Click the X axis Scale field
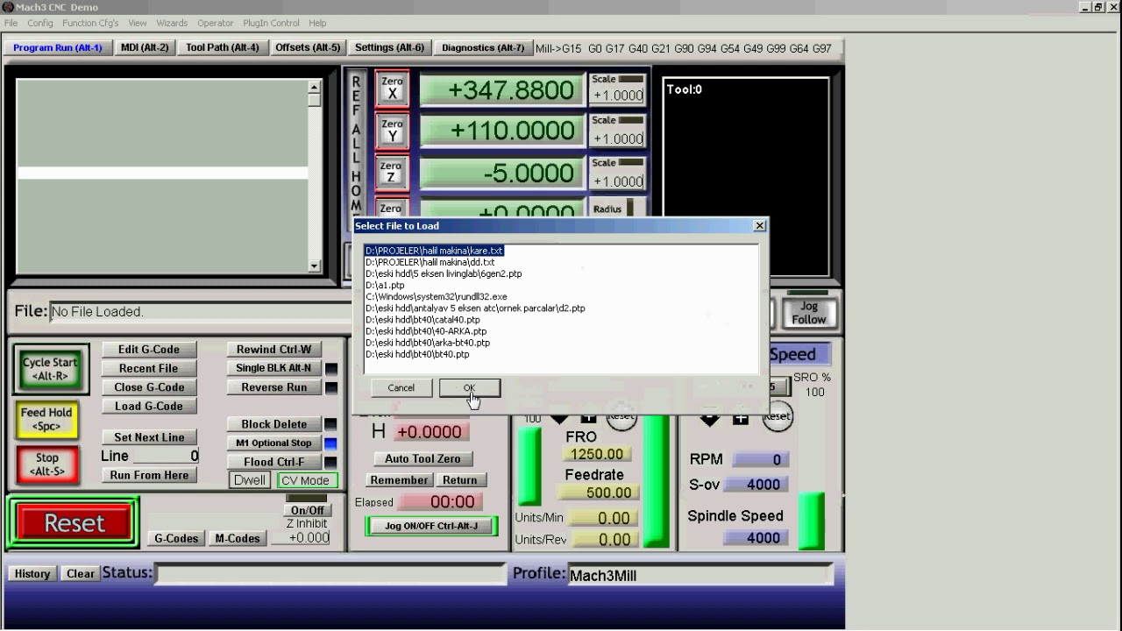The width and height of the screenshot is (1122, 631). (x=618, y=96)
